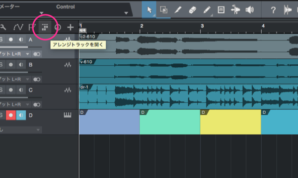Click the circle icon beside Arranger track
Image resolution: width=298 pixels, height=178 pixels.
(58, 27)
